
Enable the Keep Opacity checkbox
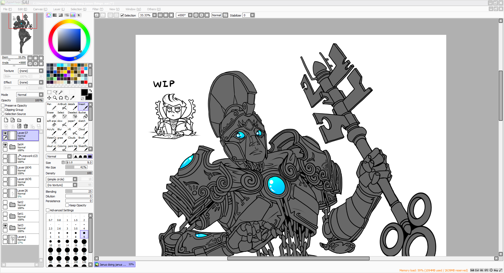[x=67, y=205]
